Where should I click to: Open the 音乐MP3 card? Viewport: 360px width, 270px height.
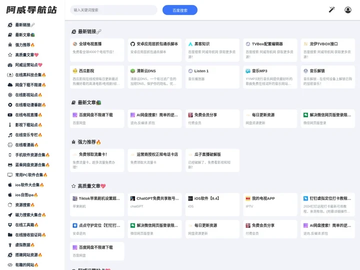pos(270,77)
